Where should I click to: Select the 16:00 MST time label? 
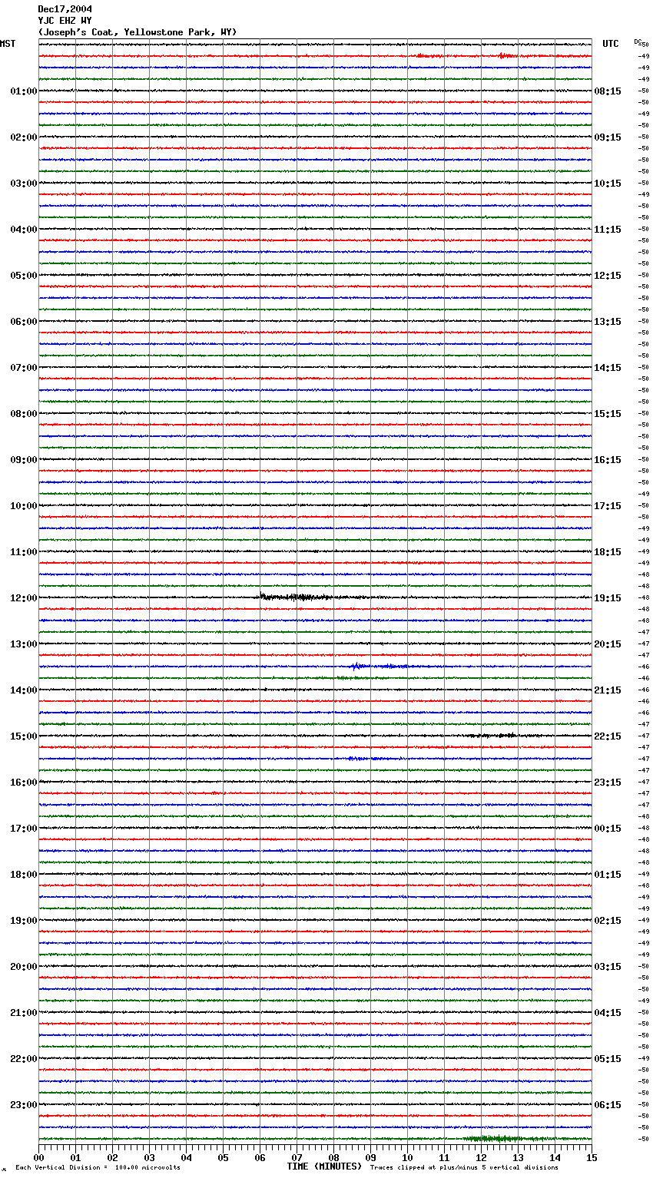pyautogui.click(x=24, y=783)
